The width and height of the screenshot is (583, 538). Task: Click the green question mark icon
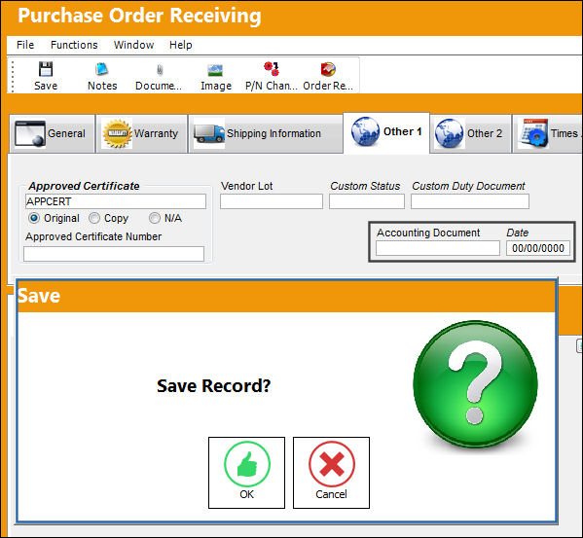pyautogui.click(x=475, y=384)
